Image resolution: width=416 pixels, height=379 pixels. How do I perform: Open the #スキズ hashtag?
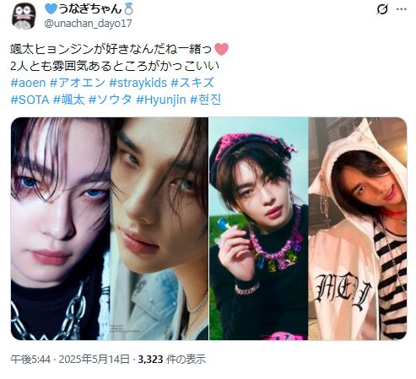(192, 83)
